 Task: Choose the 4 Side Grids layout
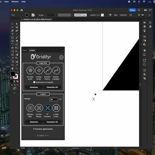click(x=56, y=108)
